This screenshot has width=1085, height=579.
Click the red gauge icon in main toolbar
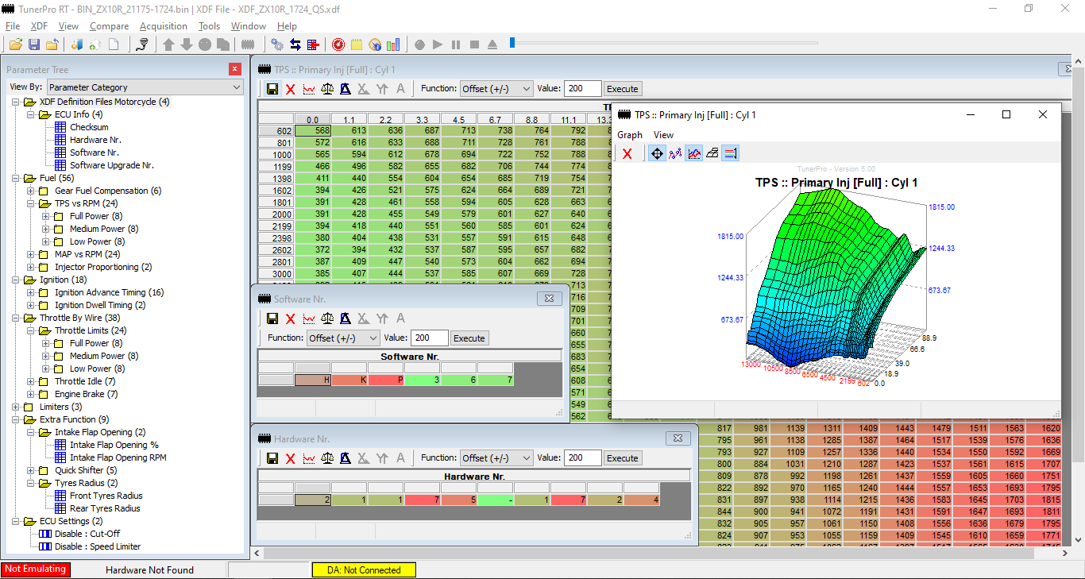pos(338,44)
